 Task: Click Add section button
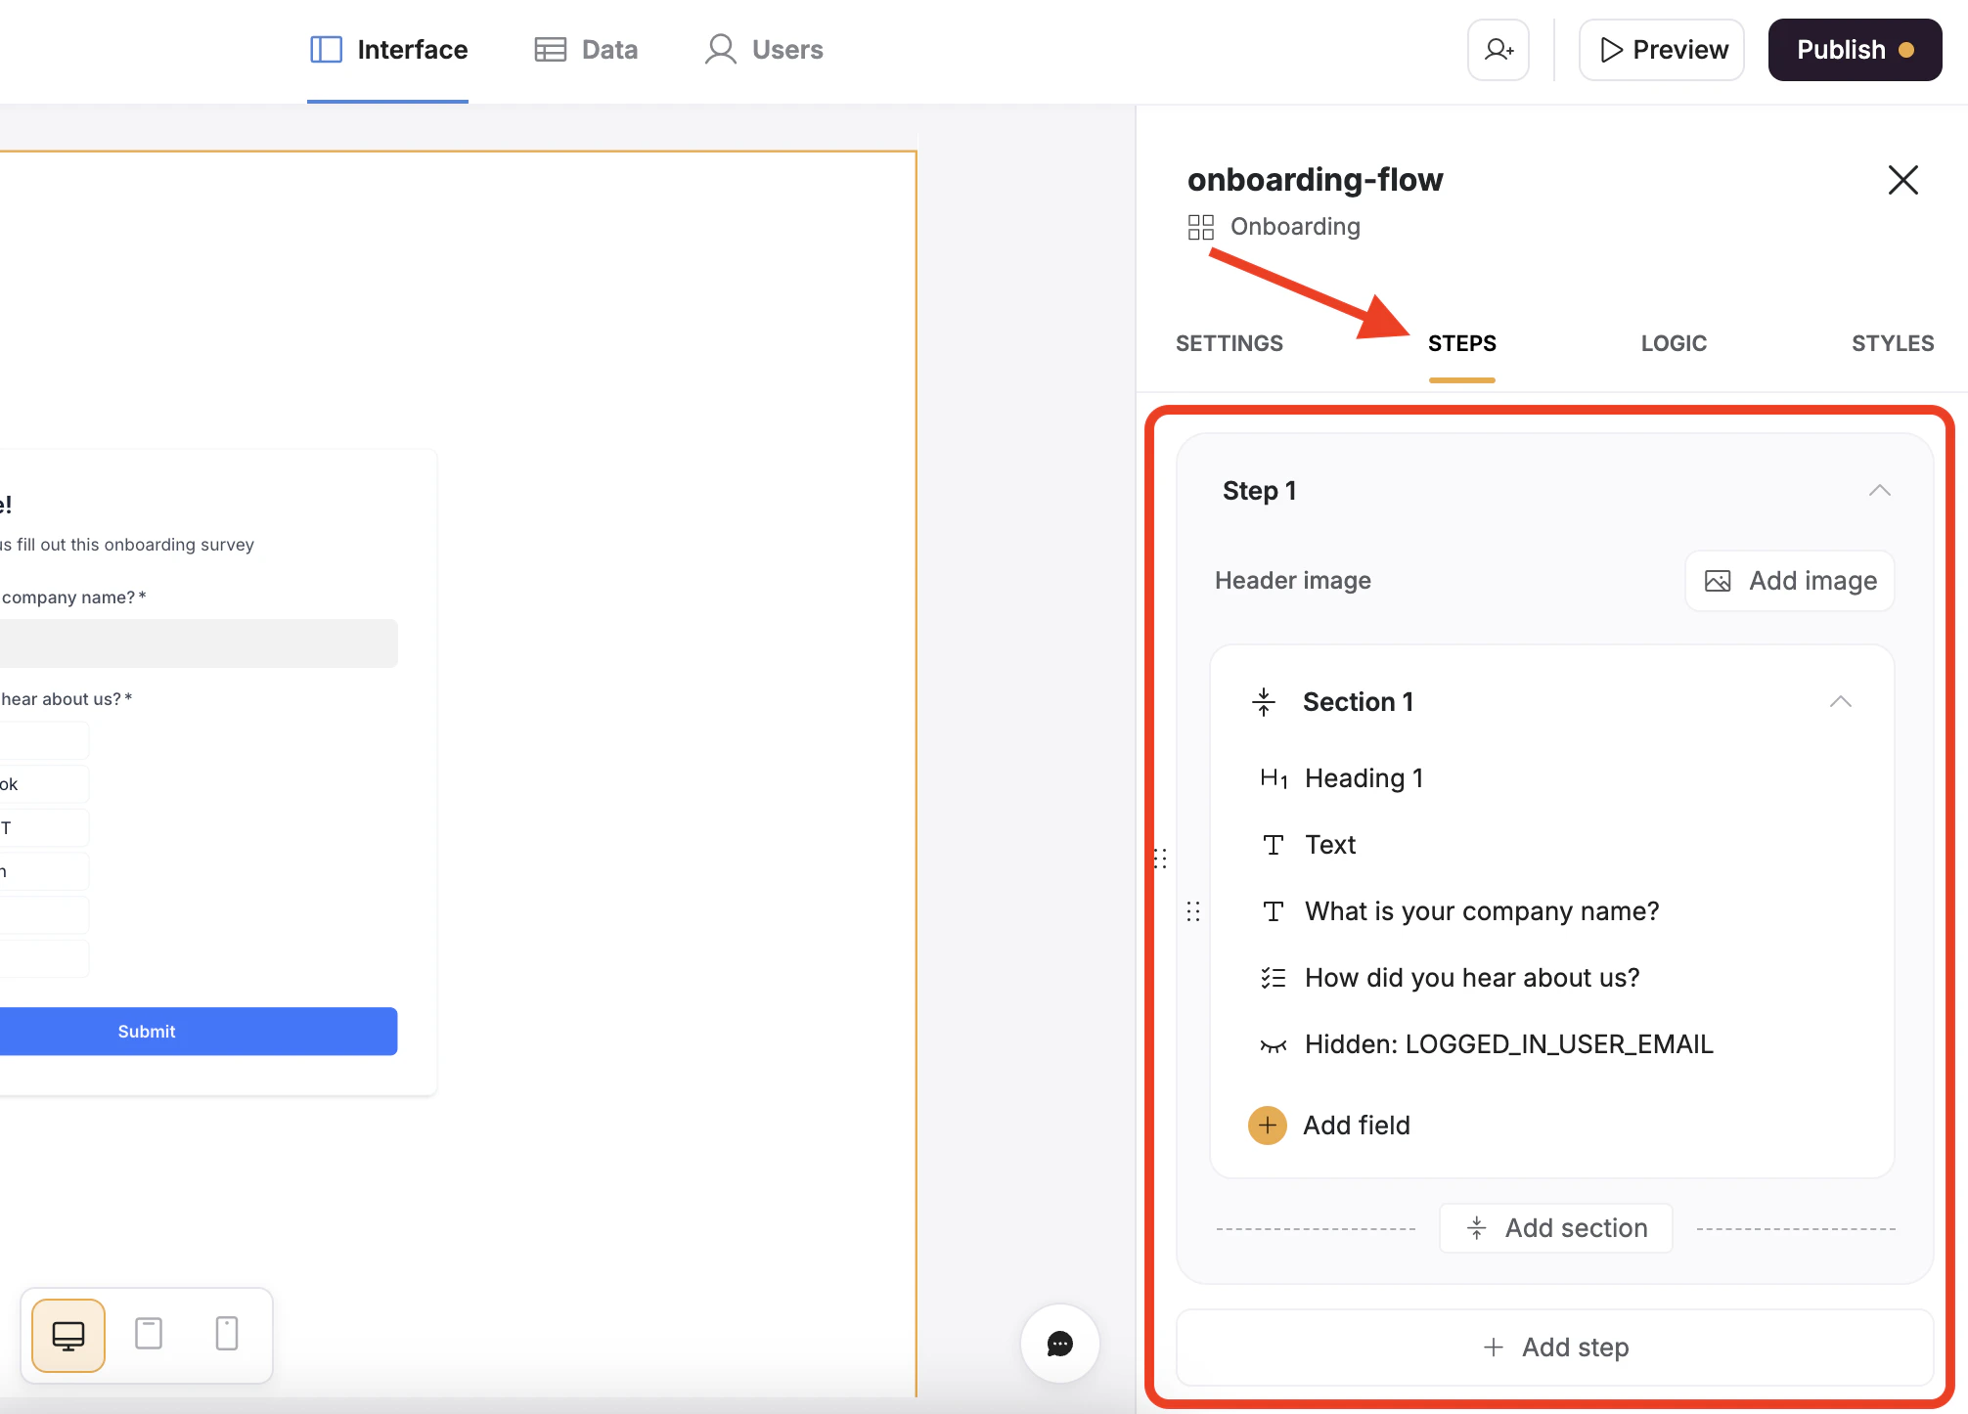1556,1228
